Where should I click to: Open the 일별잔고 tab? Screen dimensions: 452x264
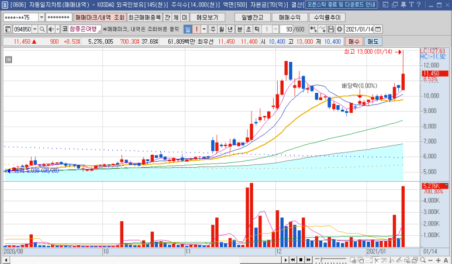click(x=253, y=18)
